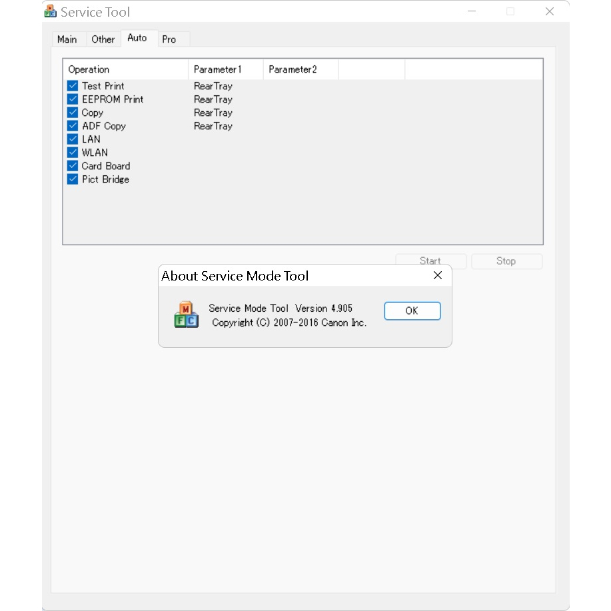Select the EEPROM Print row label

point(113,99)
